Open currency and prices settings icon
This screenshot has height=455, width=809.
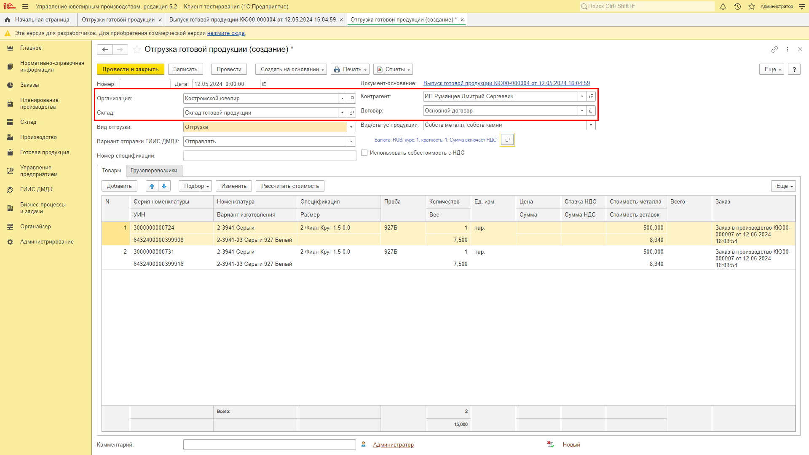tap(507, 140)
